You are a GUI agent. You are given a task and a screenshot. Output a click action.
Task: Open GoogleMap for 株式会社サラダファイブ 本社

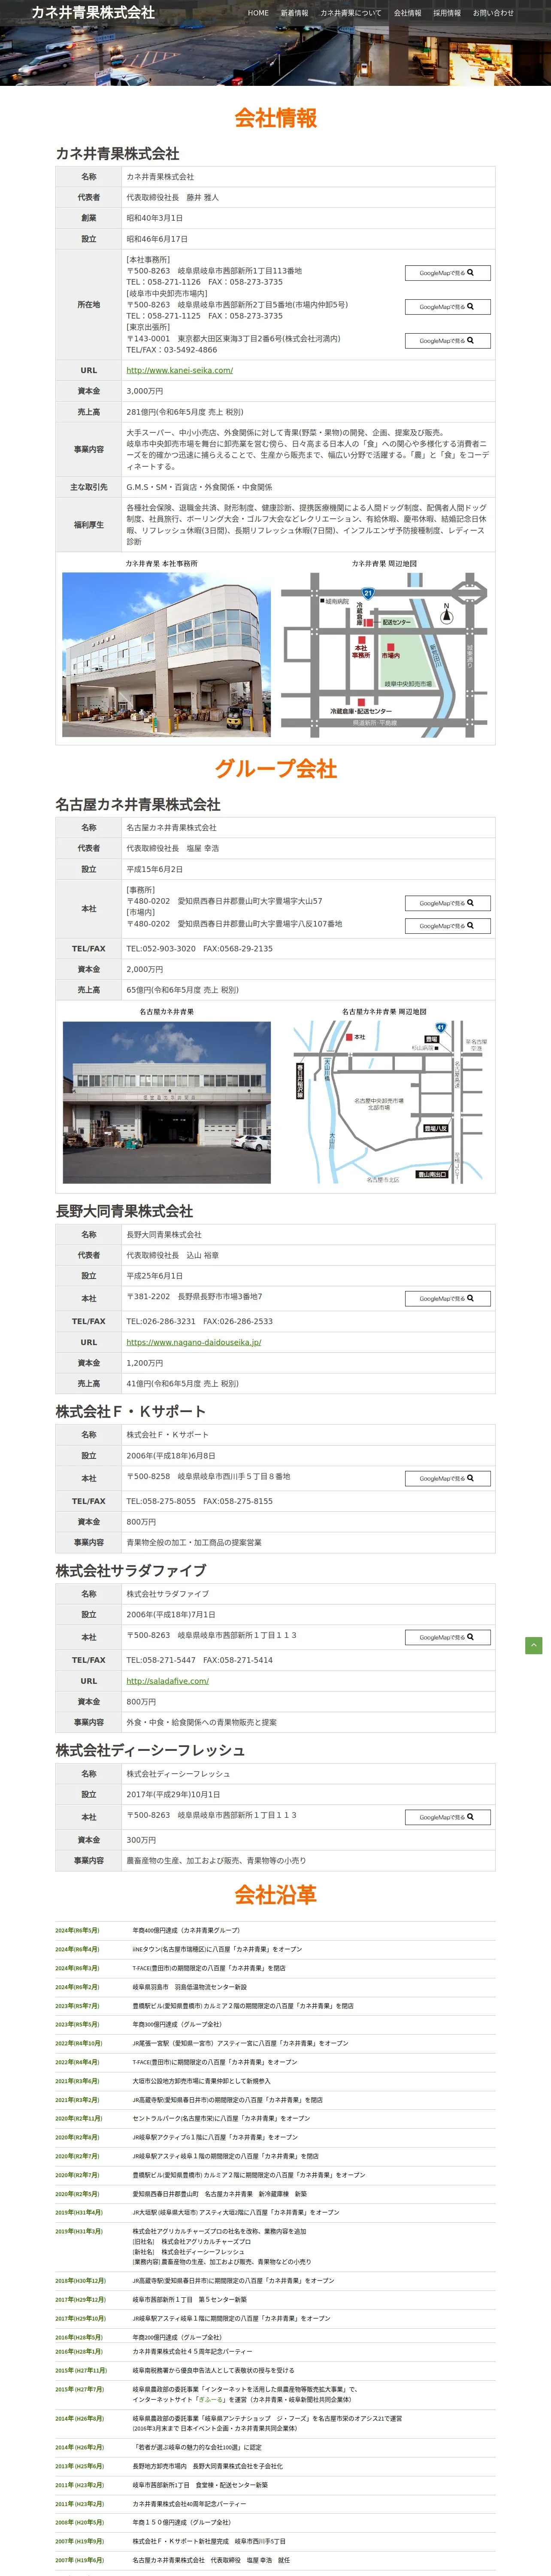[x=447, y=1637]
